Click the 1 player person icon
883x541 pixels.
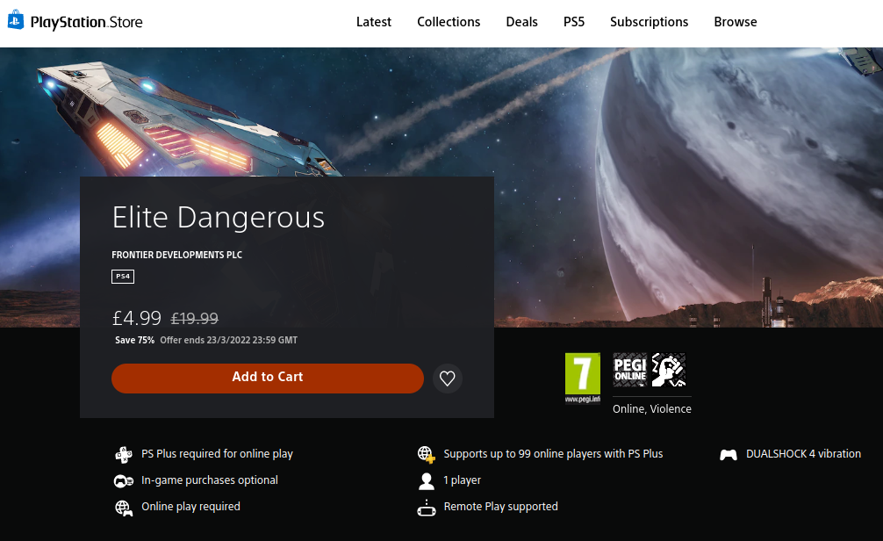click(x=427, y=480)
